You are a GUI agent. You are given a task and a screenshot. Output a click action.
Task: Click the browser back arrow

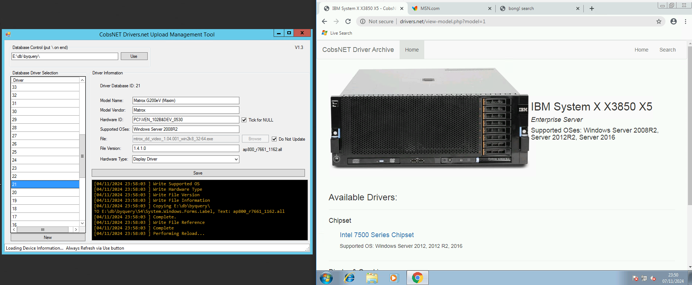[324, 21]
